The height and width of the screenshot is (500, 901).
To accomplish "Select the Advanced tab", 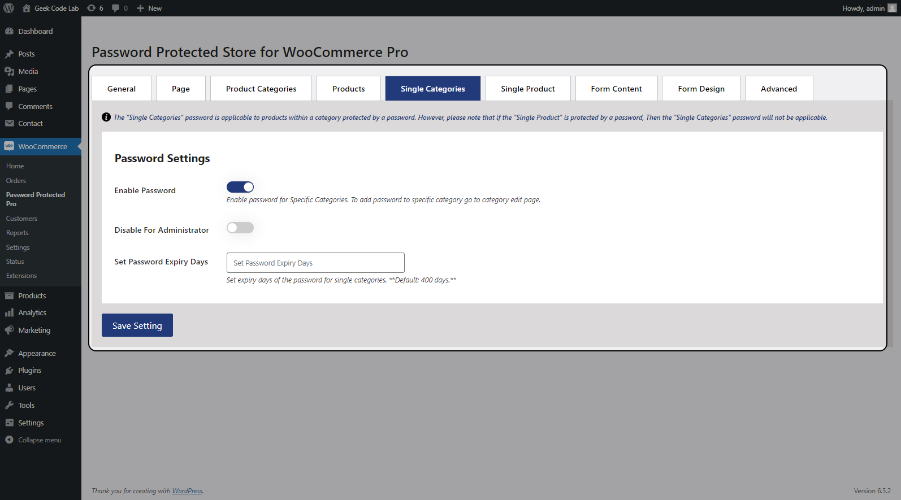I will [x=779, y=89].
